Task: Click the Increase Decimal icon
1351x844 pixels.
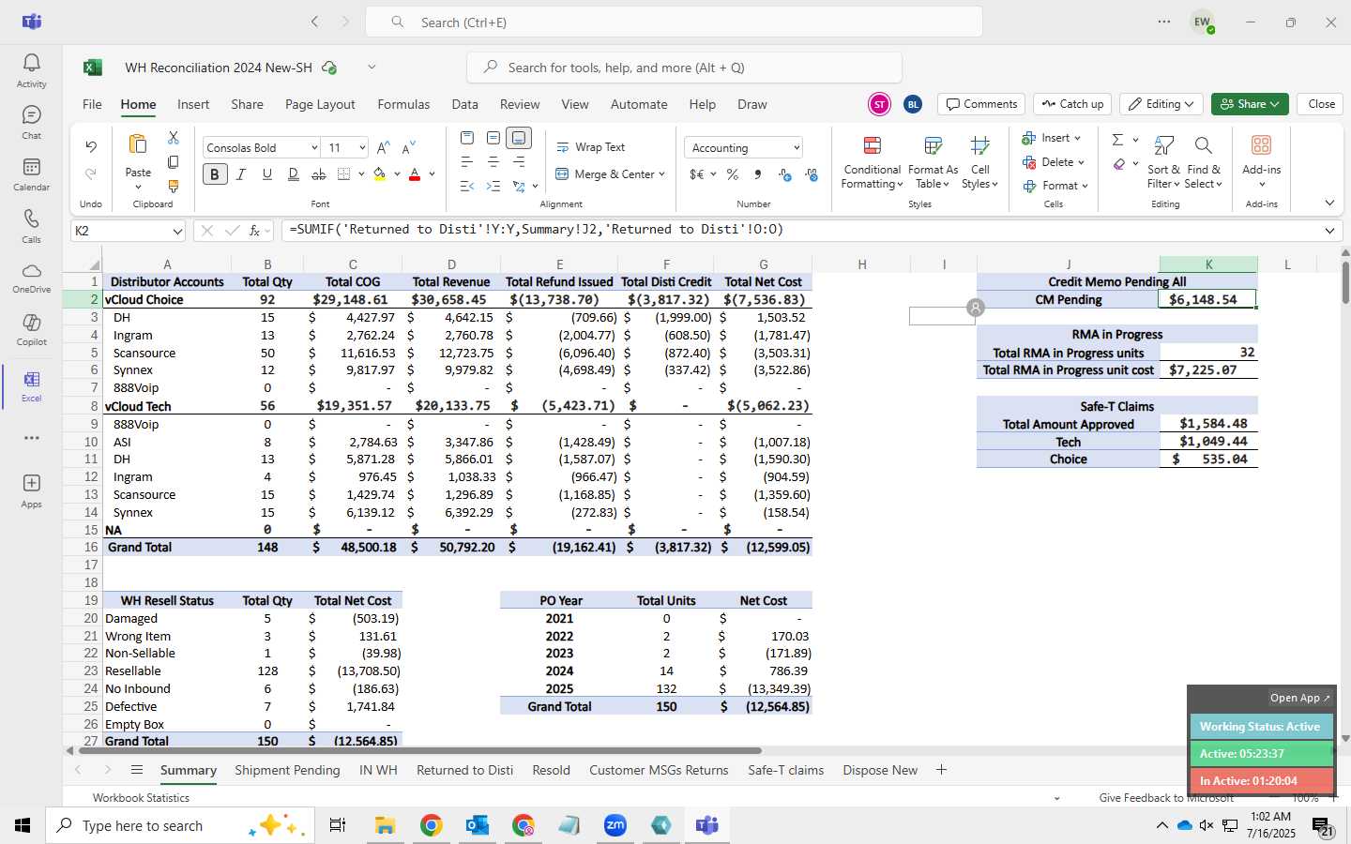Action: point(785,174)
